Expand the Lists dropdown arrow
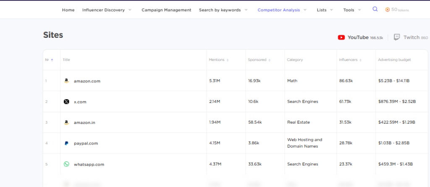Image resolution: width=430 pixels, height=187 pixels. (x=331, y=10)
